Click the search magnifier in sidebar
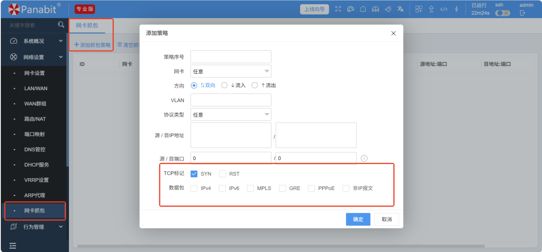This screenshot has height=252, width=542. pyautogui.click(x=61, y=25)
